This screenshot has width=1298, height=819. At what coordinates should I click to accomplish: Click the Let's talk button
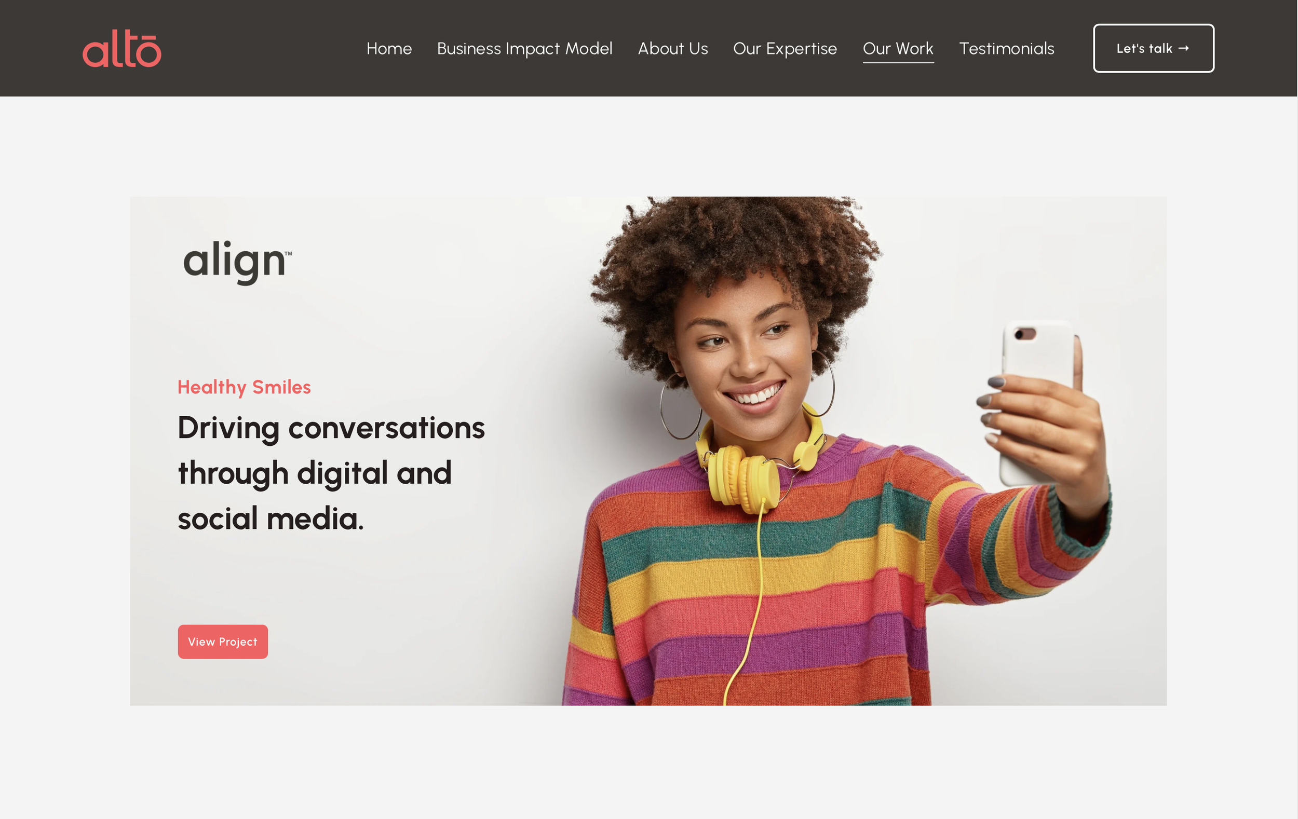tap(1154, 48)
